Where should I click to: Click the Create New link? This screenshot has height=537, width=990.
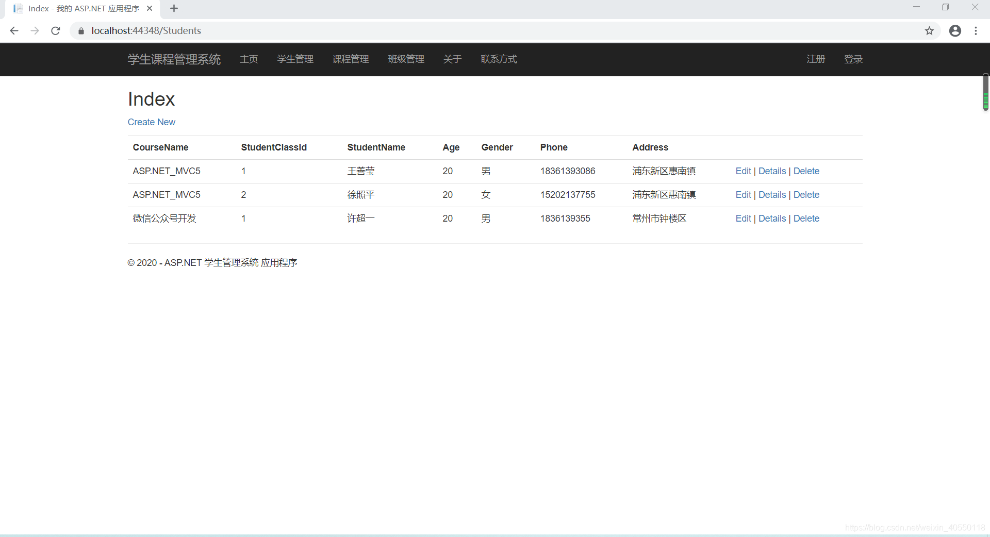[152, 122]
